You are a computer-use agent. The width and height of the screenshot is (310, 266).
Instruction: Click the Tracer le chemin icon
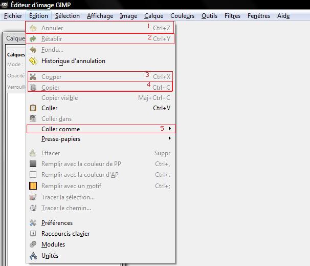pos(33,208)
